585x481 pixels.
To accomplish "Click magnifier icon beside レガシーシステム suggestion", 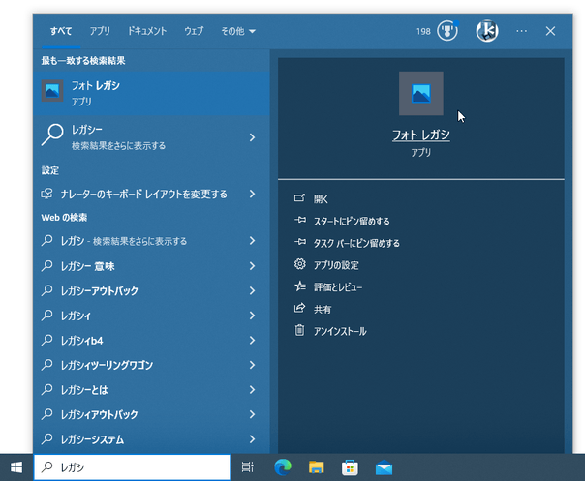I will pos(47,438).
